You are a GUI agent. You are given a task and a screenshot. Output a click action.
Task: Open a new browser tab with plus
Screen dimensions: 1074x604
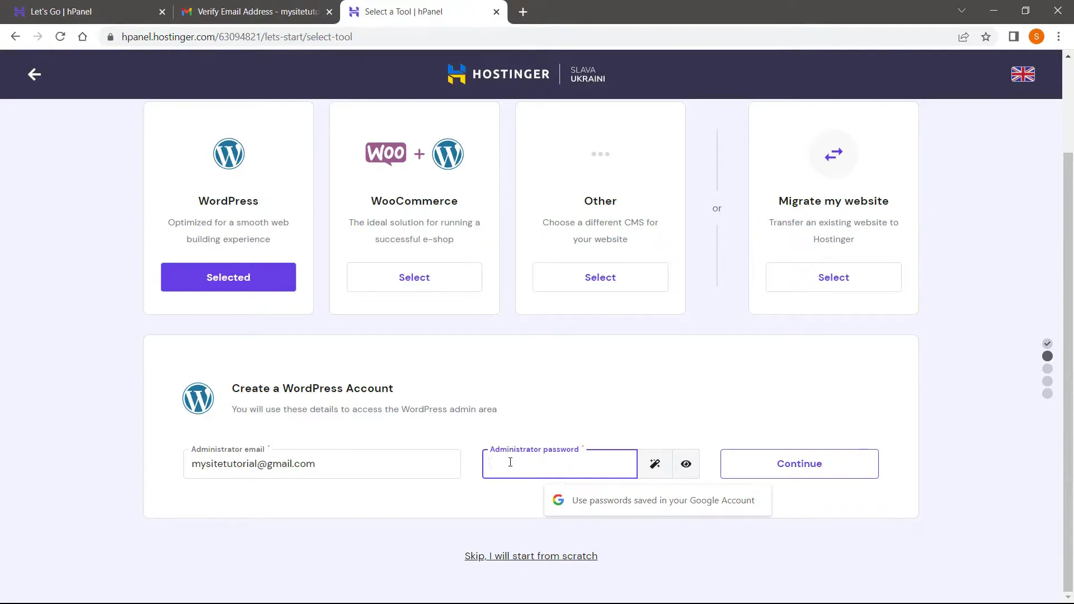[523, 12]
